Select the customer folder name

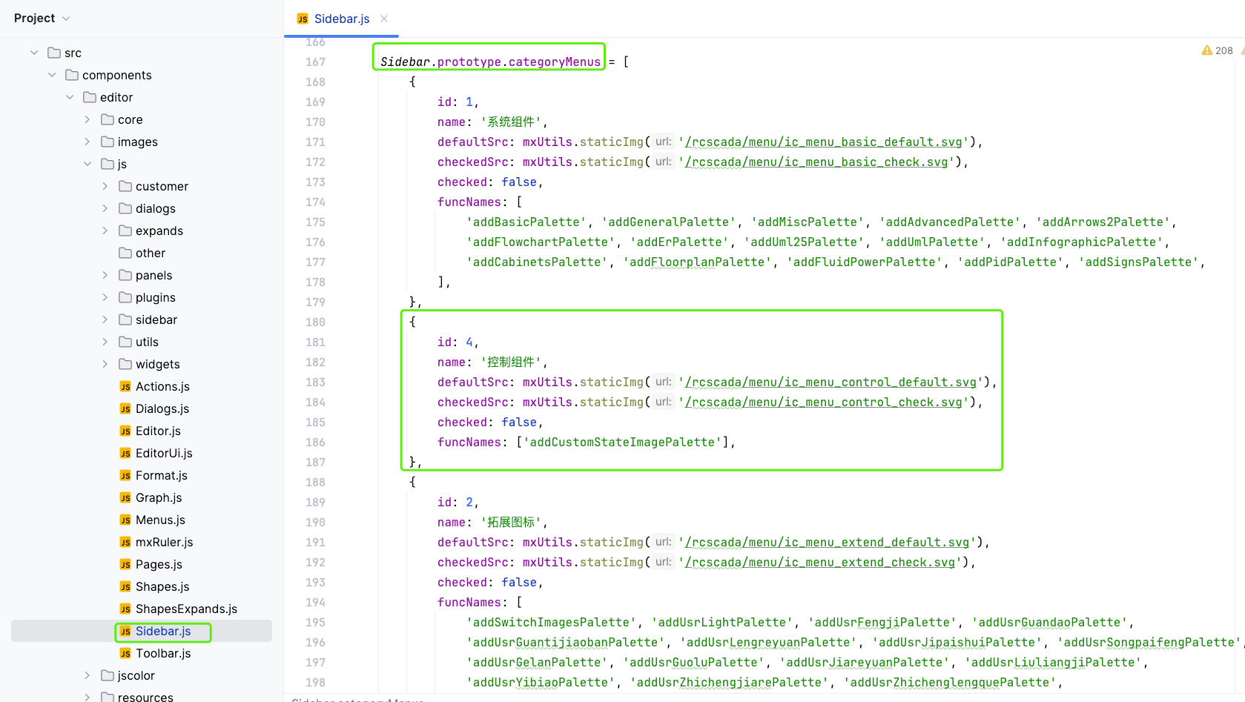pos(162,186)
